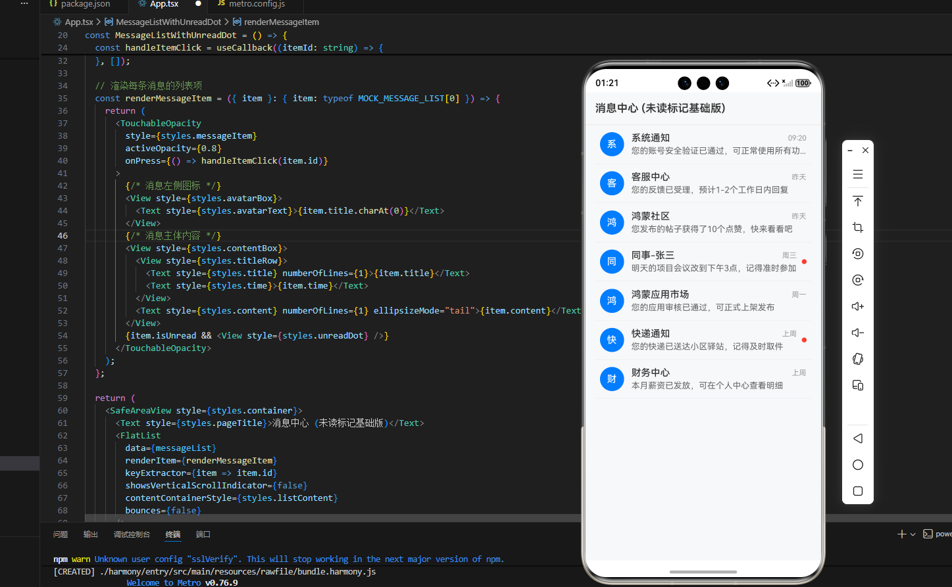
Task: Click the 鸿 avatar of 鸿蒙应用市场
Action: click(x=612, y=300)
